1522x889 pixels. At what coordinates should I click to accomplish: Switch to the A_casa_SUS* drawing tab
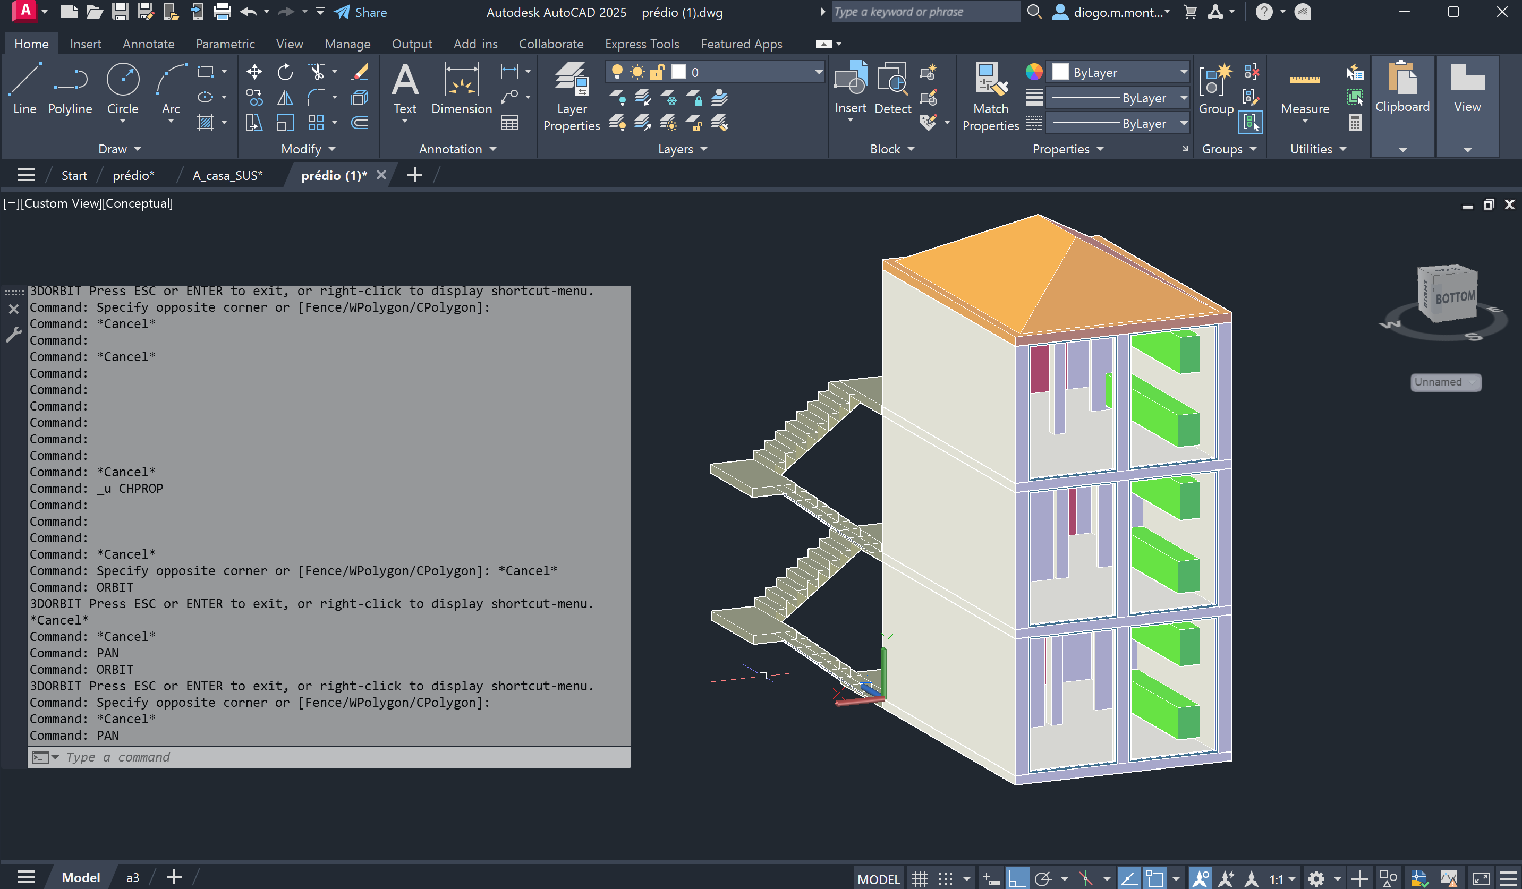pyautogui.click(x=228, y=176)
